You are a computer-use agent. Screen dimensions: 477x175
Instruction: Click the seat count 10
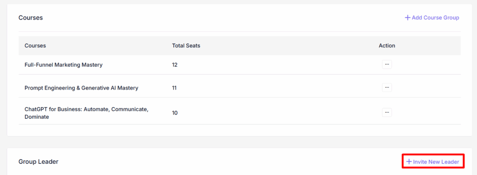[x=175, y=113]
